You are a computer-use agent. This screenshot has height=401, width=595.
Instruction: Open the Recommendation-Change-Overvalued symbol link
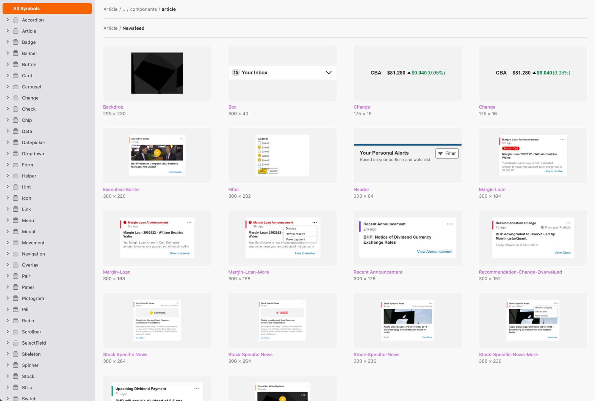click(520, 272)
